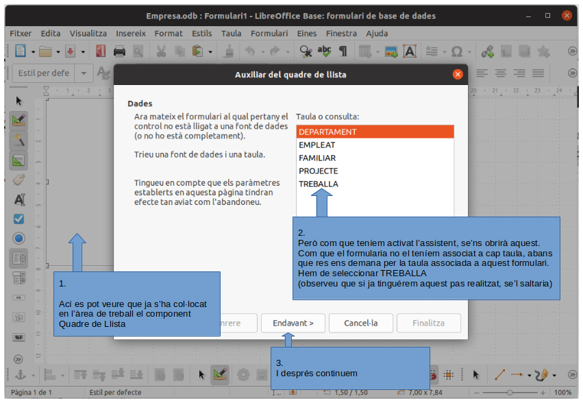Choose the Select arrow in form controls
Viewport: 583px width, 403px height.
[x=18, y=101]
